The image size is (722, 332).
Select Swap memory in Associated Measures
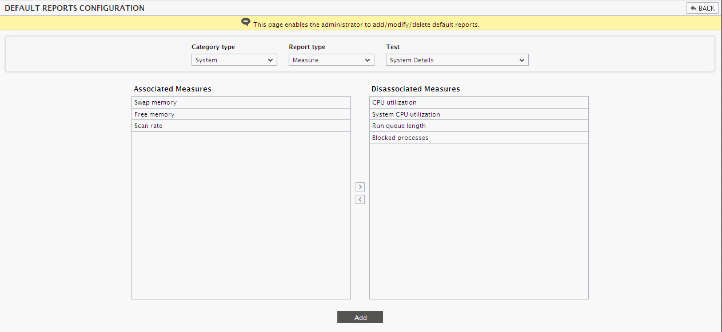pos(241,102)
